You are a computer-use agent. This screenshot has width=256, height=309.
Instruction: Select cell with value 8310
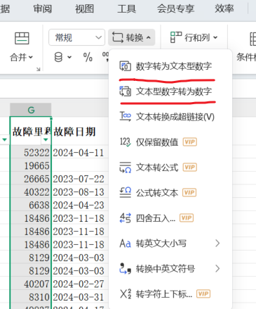click(x=31, y=297)
